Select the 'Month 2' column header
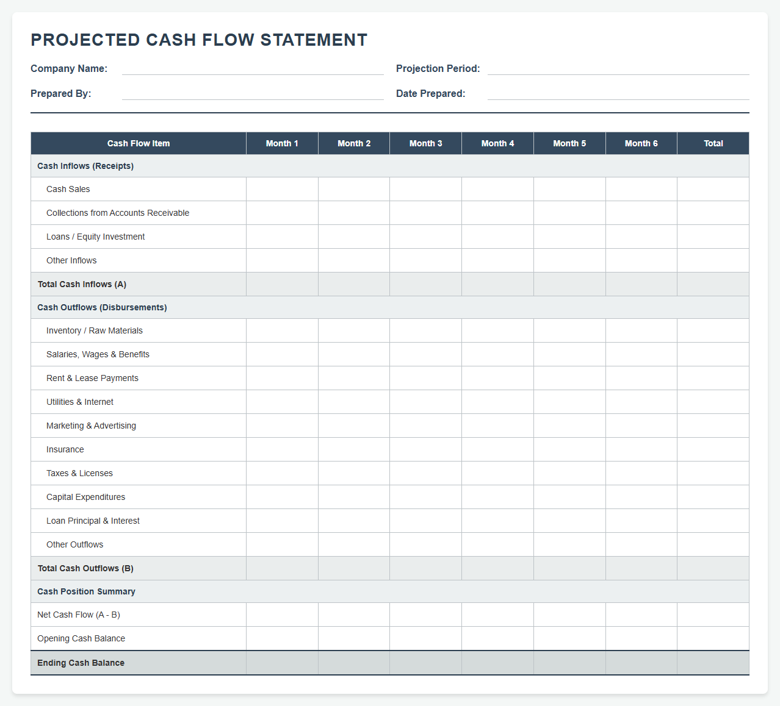Screen dimensions: 780x706 click(x=354, y=143)
